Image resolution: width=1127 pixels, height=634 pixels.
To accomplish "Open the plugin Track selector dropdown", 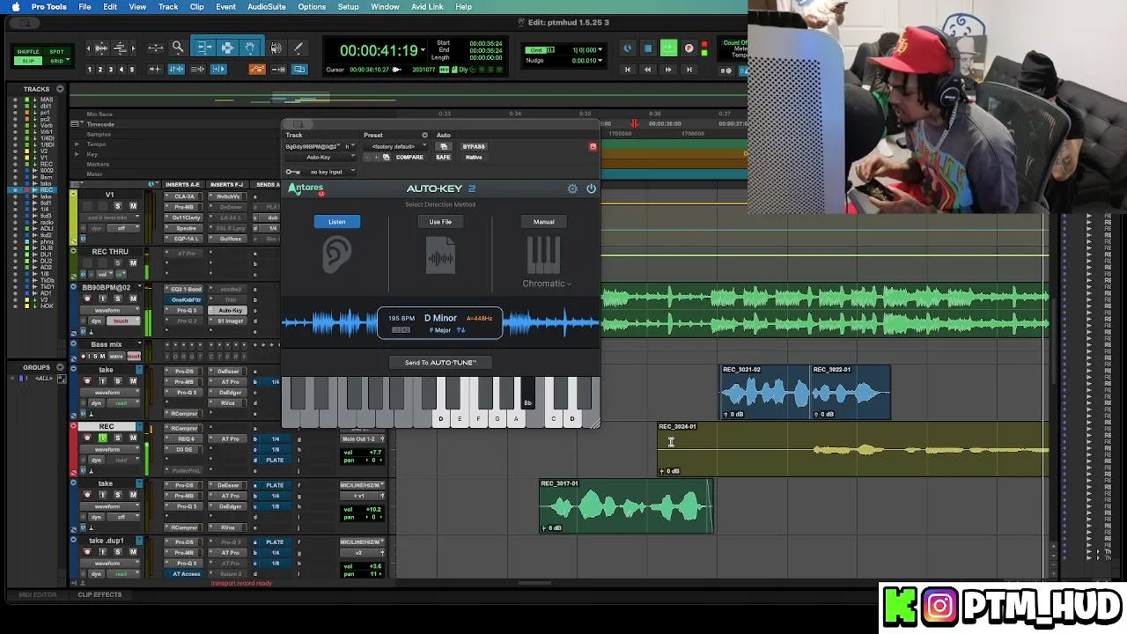I will pos(313,146).
